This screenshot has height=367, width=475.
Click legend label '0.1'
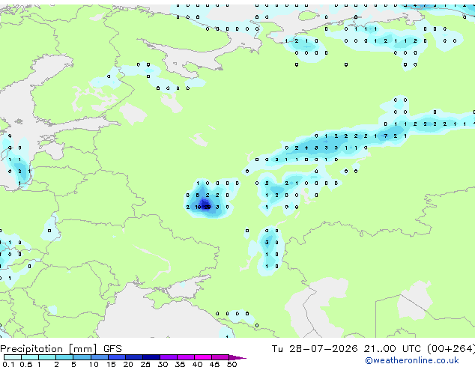pos(9,364)
